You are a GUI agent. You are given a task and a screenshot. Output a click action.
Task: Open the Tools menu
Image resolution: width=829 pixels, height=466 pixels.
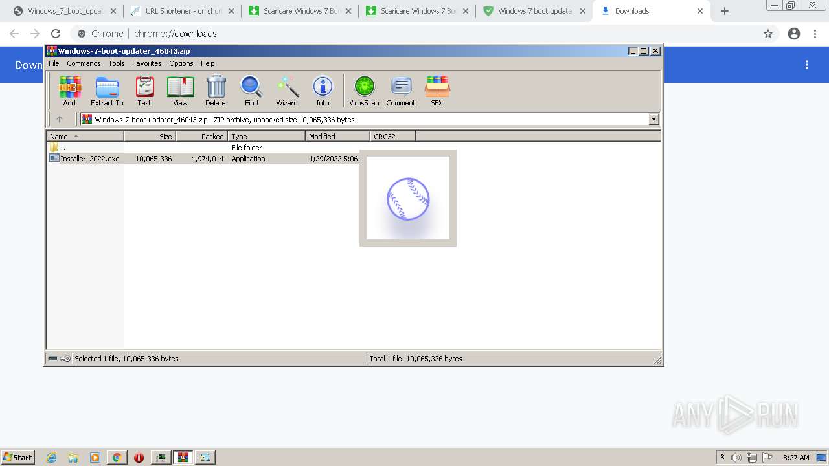(117, 63)
